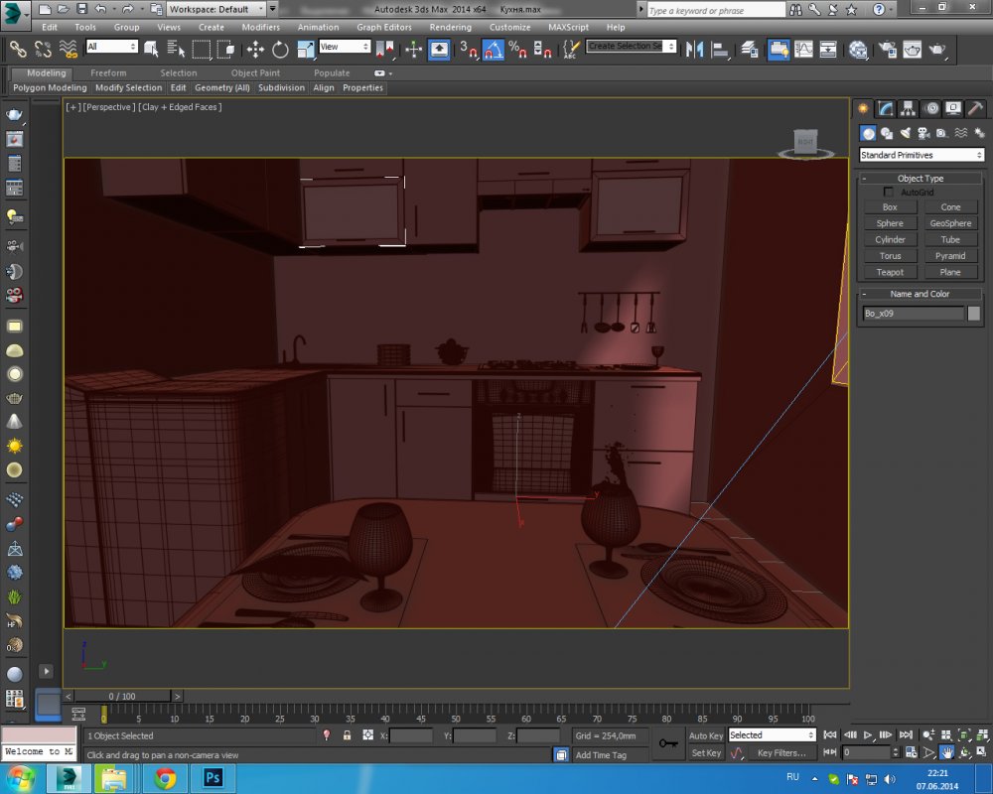Open the Utilities panel hammer icon
The width and height of the screenshot is (993, 794).
click(975, 108)
